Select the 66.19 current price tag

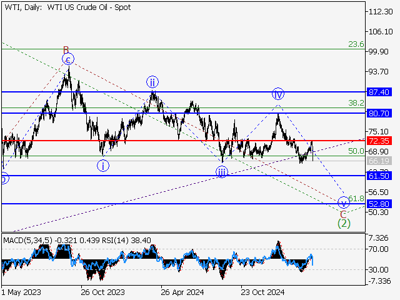pyautogui.click(x=379, y=161)
